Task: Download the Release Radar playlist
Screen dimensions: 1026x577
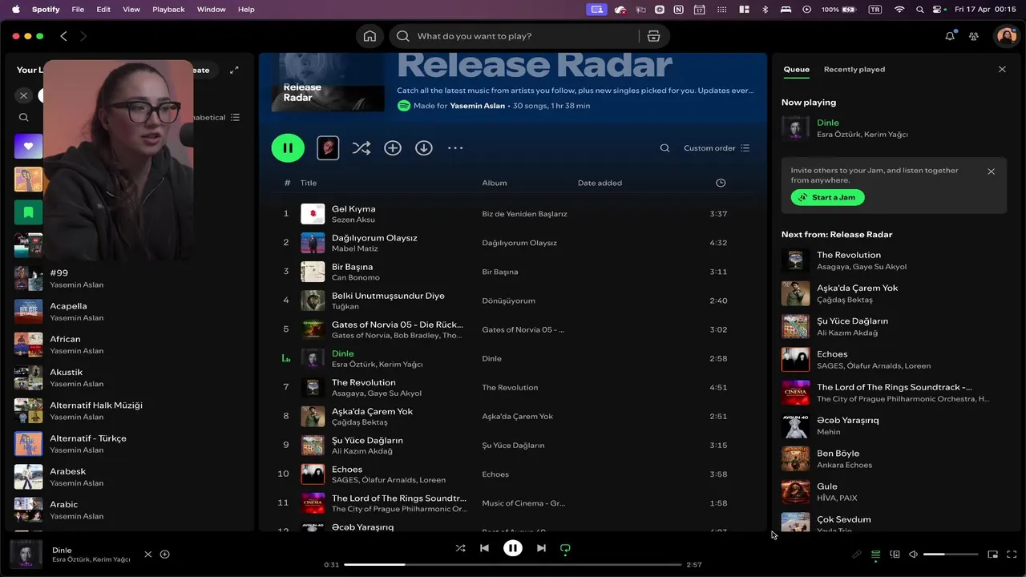Action: 424,148
